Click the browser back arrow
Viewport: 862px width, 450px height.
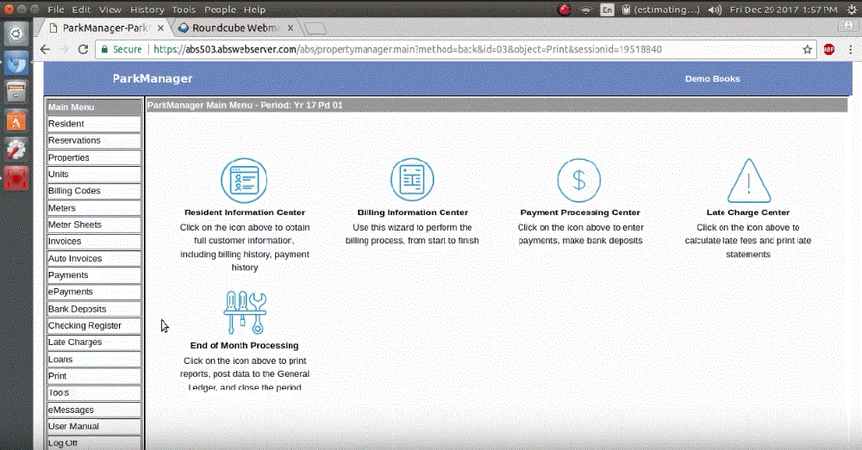[x=45, y=49]
